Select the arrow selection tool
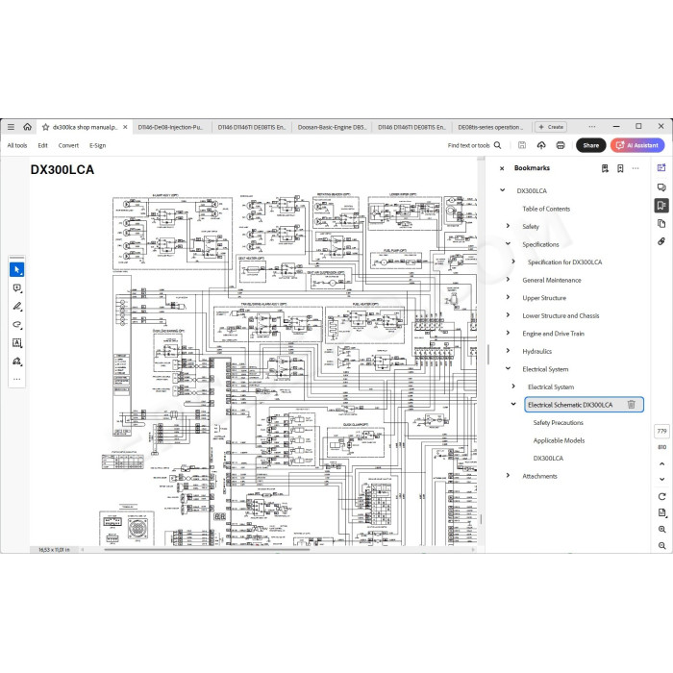This screenshot has width=673, height=673. (x=16, y=270)
